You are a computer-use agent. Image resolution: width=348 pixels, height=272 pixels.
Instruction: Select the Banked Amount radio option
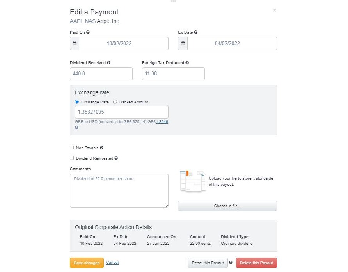click(x=115, y=102)
